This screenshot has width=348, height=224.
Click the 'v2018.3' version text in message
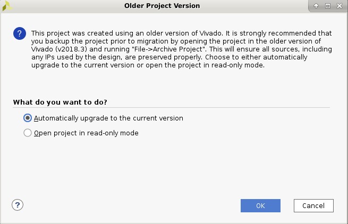pos(71,49)
